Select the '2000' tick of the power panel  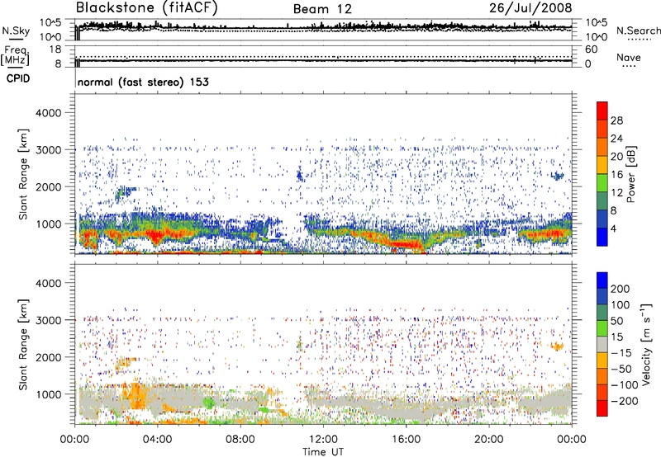click(48, 186)
